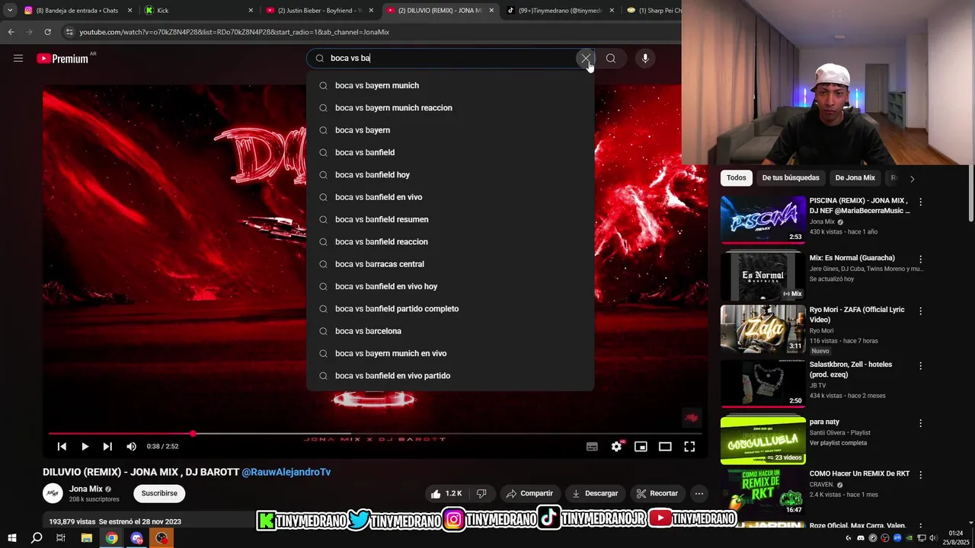Open Windows taskbar search
The width and height of the screenshot is (975, 548).
point(37,538)
